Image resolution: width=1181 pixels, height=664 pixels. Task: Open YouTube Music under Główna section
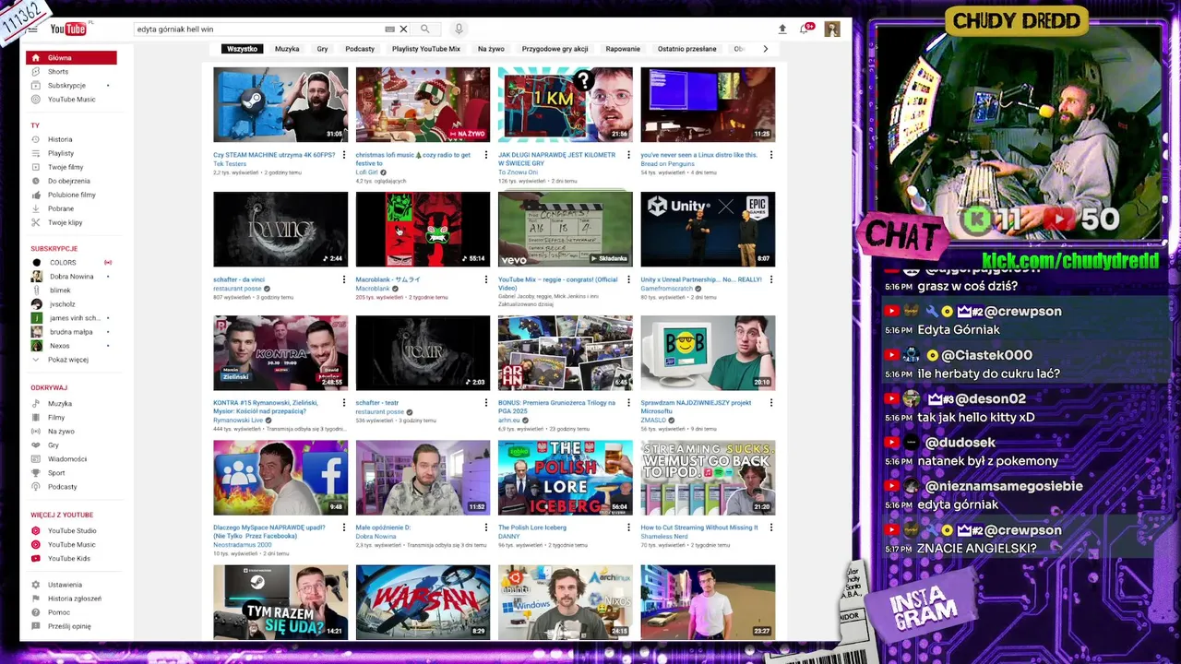71,100
